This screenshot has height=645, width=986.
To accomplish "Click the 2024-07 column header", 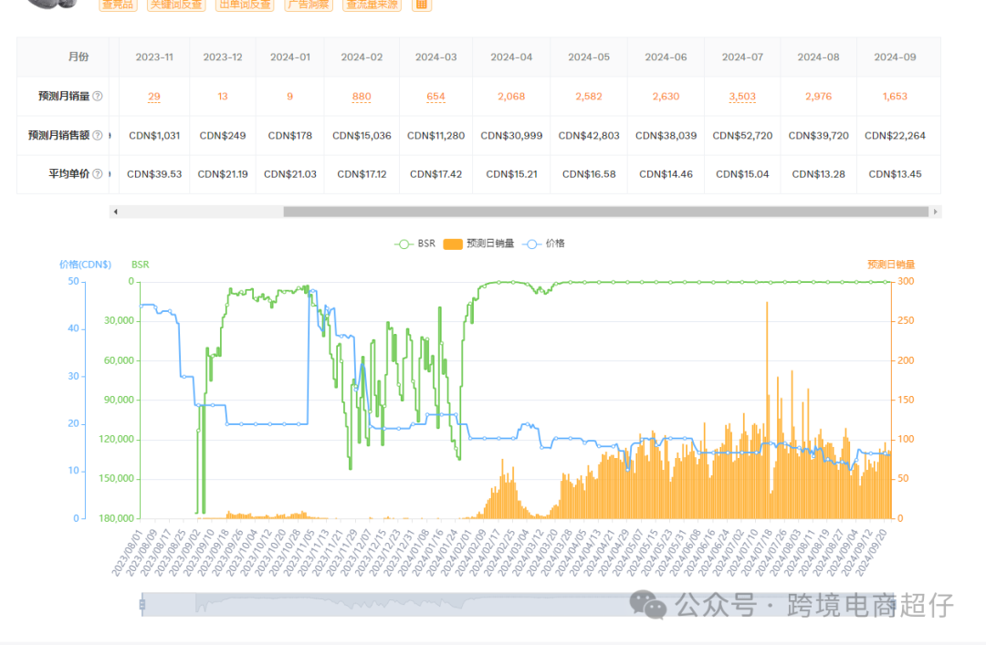I will pos(742,57).
